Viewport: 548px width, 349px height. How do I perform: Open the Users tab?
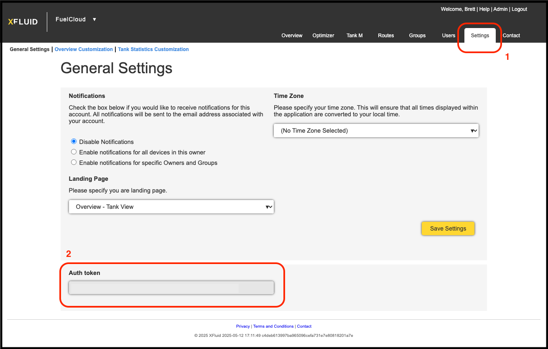pos(449,36)
